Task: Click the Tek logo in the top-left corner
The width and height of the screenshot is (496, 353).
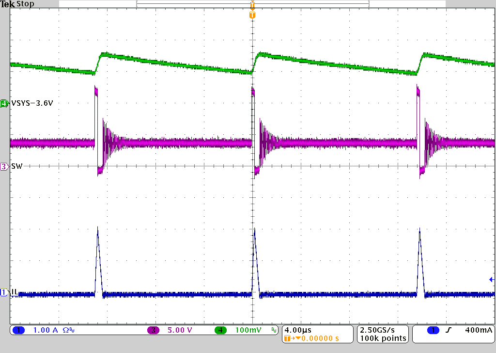Action: point(9,4)
